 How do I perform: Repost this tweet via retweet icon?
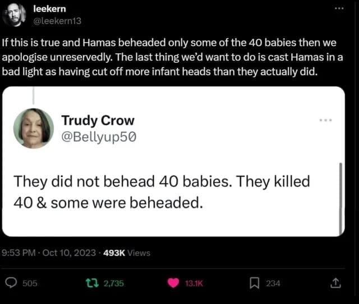tap(94, 283)
